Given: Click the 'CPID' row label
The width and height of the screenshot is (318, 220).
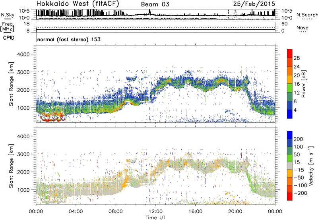Looking at the screenshot, I should (x=9, y=38).
